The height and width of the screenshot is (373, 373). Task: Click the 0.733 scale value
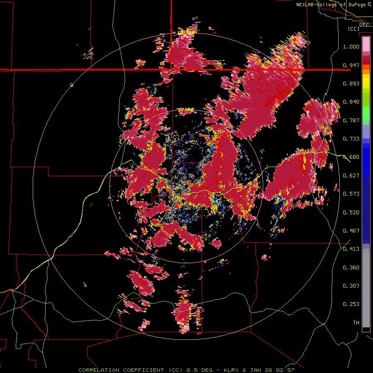pos(351,139)
